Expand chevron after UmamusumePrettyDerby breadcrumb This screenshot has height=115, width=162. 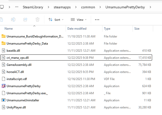click(x=150, y=7)
